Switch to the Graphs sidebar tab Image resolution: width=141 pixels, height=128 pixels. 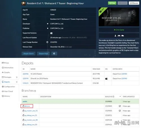pyautogui.click(x=6, y=72)
